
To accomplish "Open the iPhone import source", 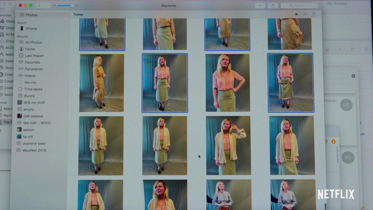I will coord(31,29).
